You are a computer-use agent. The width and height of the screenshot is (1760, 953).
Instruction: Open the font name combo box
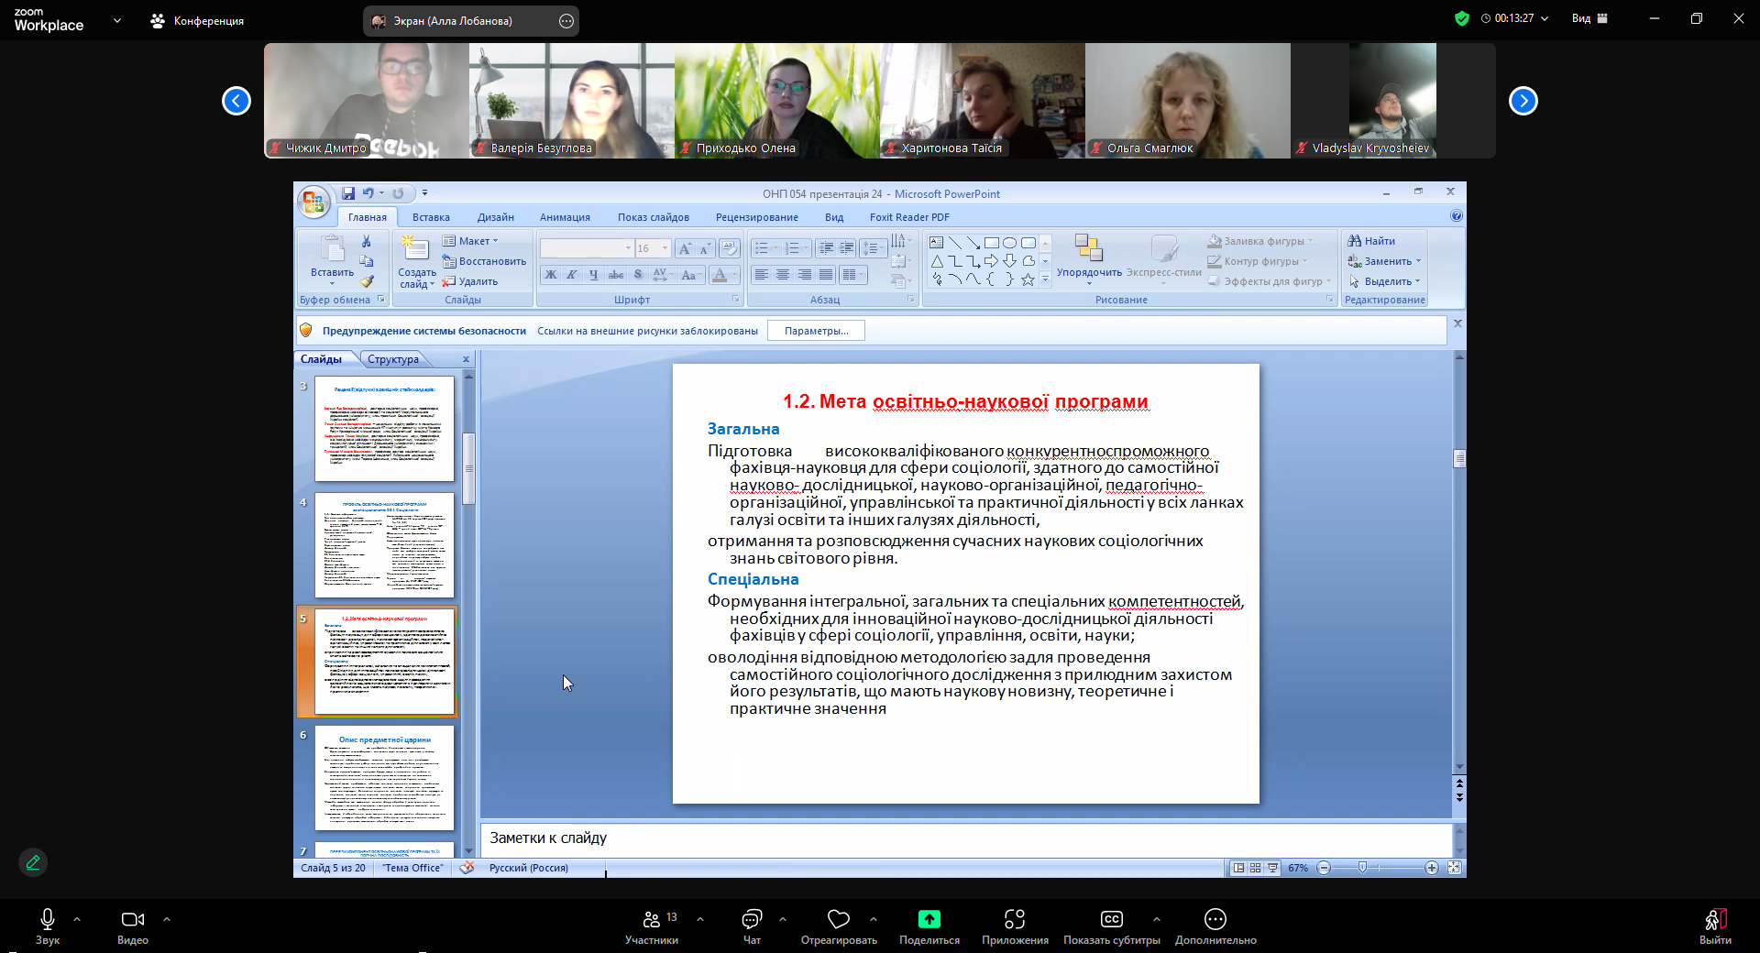pos(587,248)
